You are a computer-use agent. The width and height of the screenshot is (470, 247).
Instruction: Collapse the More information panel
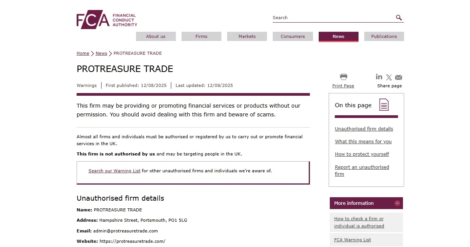(x=397, y=203)
